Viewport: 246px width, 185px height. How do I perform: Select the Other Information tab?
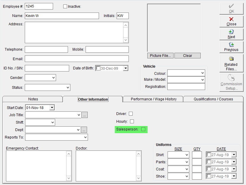coord(93,100)
